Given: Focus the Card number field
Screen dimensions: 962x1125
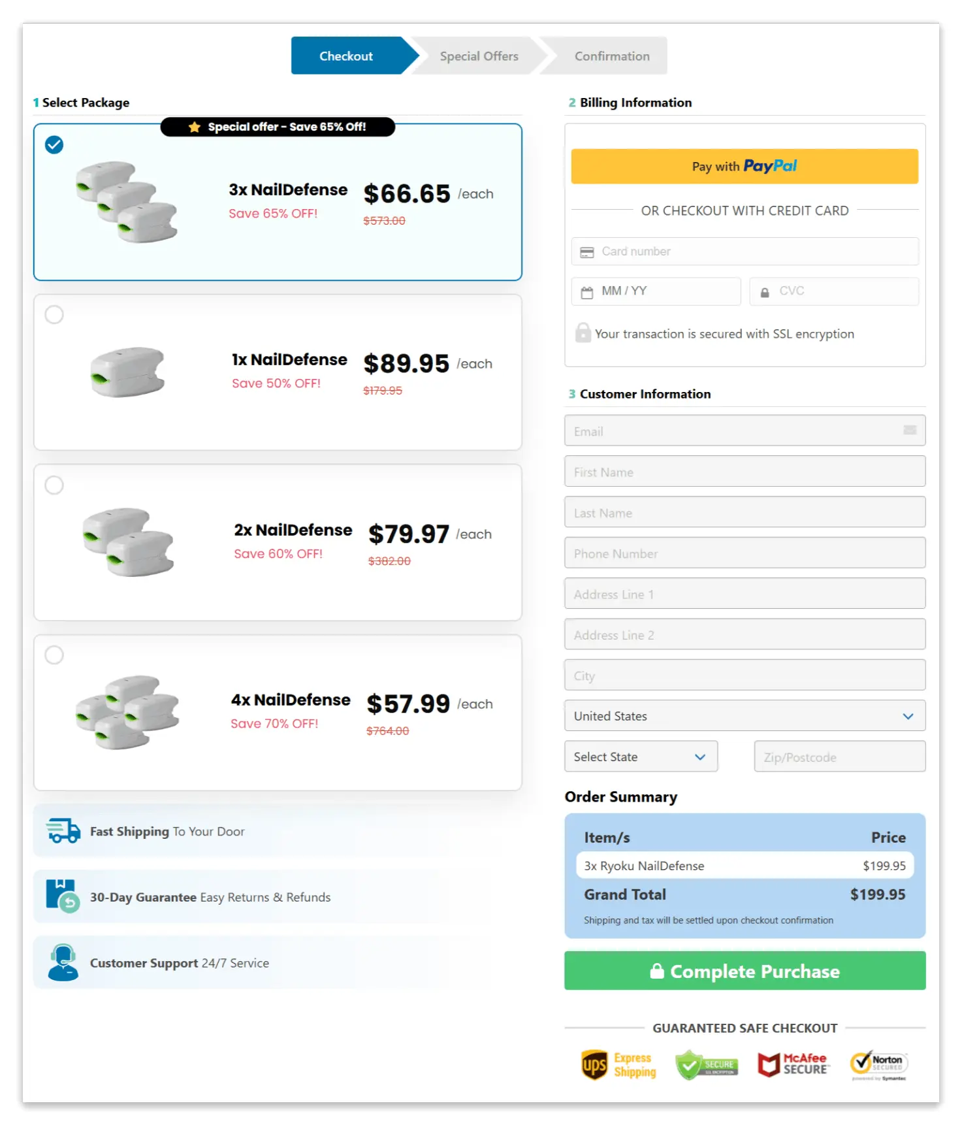Looking at the screenshot, I should coord(745,252).
